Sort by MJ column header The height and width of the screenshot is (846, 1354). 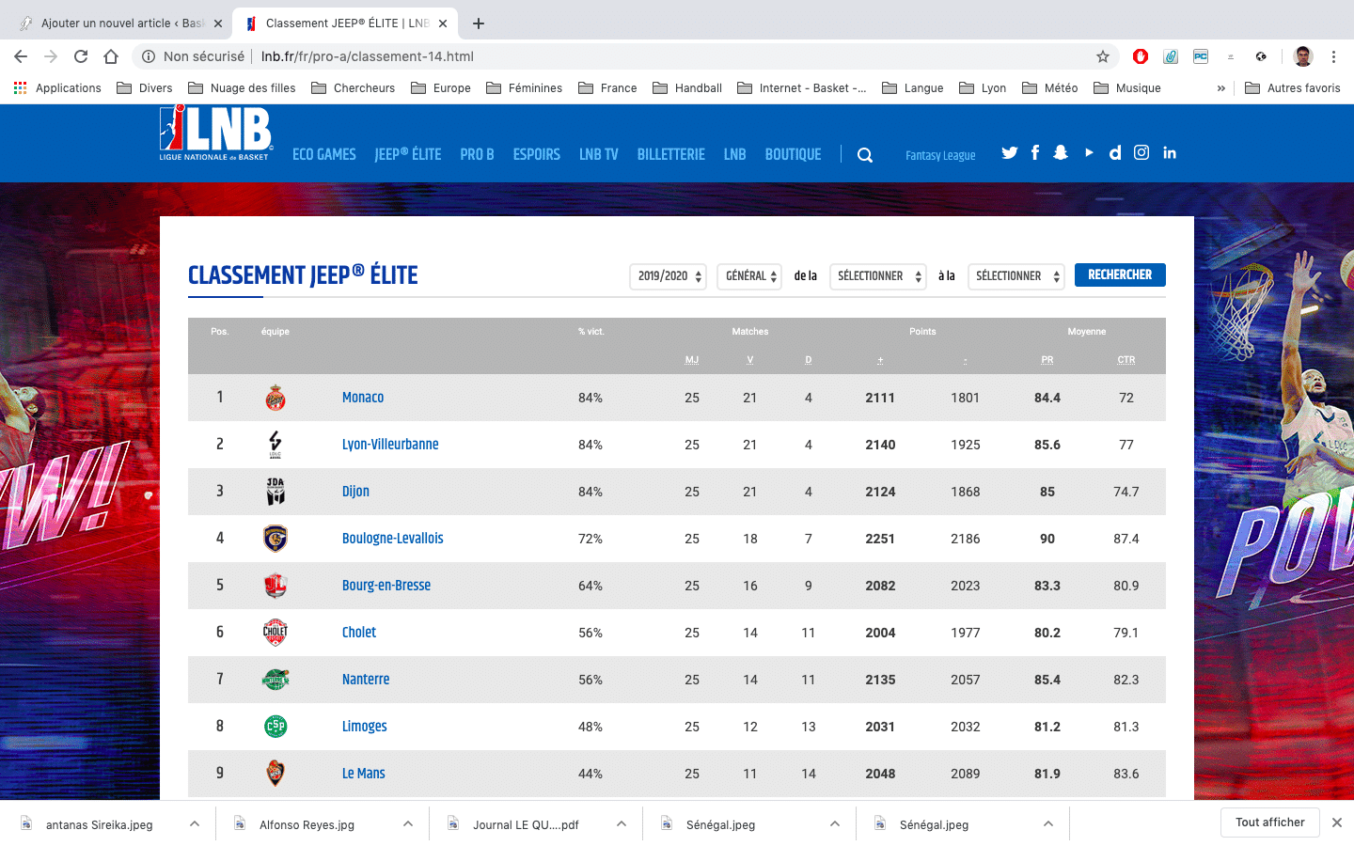click(x=692, y=360)
